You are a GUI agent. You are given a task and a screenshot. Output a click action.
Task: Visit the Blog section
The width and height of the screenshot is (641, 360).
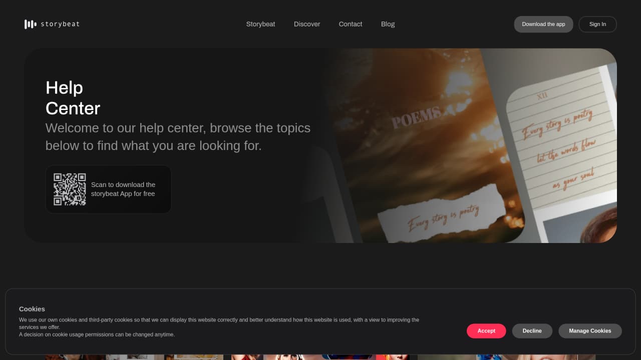coord(388,24)
